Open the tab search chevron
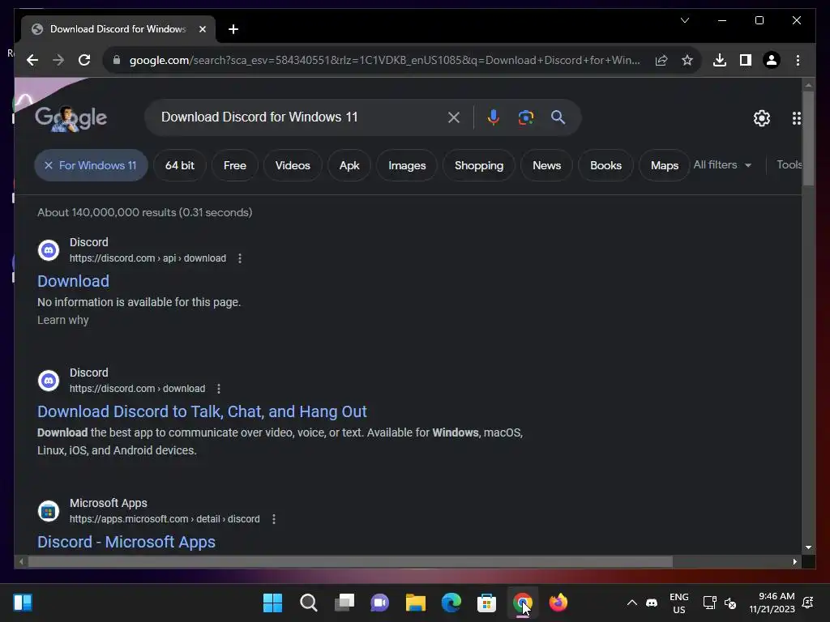Screen dimensions: 830x622 [684, 20]
